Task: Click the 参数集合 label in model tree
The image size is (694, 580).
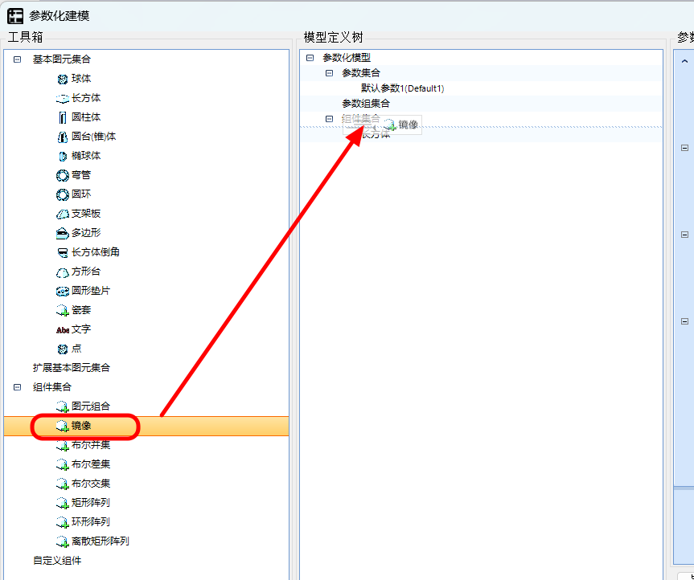Action: pos(361,73)
